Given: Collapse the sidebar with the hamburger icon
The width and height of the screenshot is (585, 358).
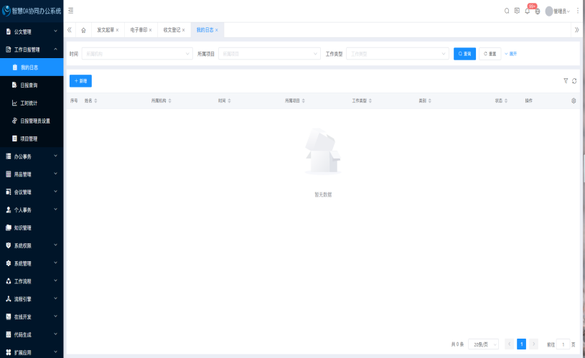Looking at the screenshot, I should click(x=70, y=11).
